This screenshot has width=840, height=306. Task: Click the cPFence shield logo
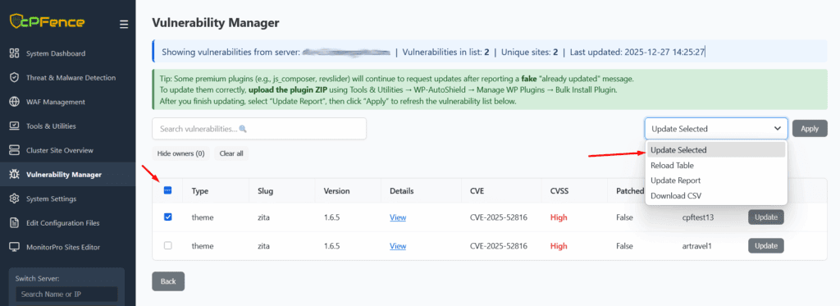(x=16, y=21)
